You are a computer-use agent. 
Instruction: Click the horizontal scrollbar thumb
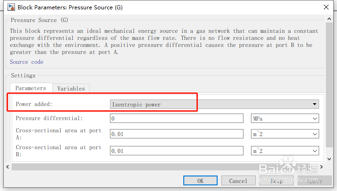pos(165,167)
